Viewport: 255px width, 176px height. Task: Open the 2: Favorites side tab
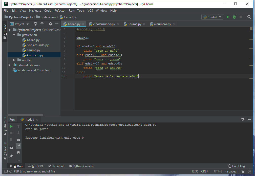pos(5,151)
